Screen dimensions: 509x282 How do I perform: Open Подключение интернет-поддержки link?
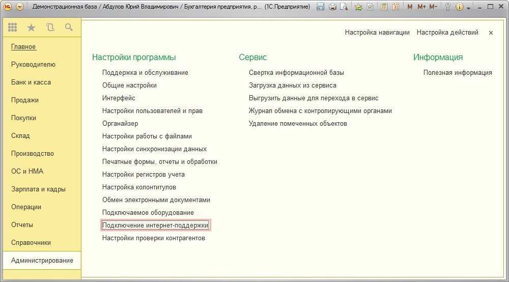[x=155, y=225]
